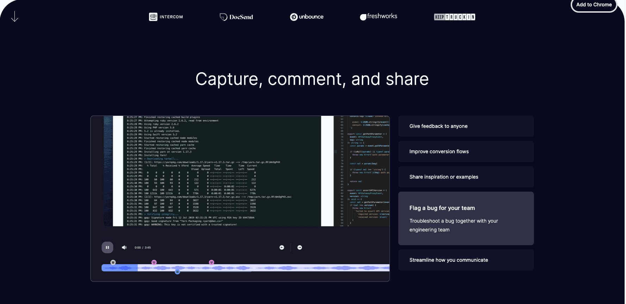Click the down arrow scroll icon
This screenshot has height=304, width=626.
[14, 17]
